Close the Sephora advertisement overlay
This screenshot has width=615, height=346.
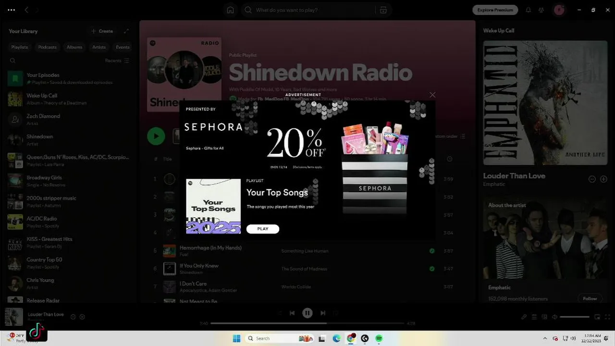[432, 95]
